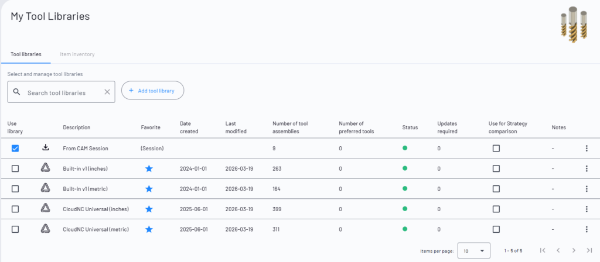Screen dimensions: 600x262
Task: Open the three-dot menu for From CAM Session
Action: tap(587, 148)
